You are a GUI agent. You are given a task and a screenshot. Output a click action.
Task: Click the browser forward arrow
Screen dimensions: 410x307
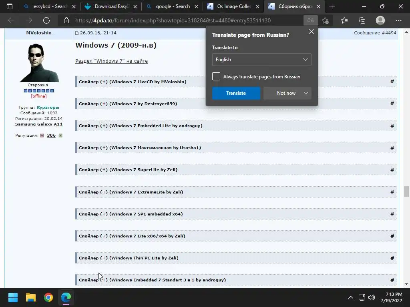tap(29, 20)
